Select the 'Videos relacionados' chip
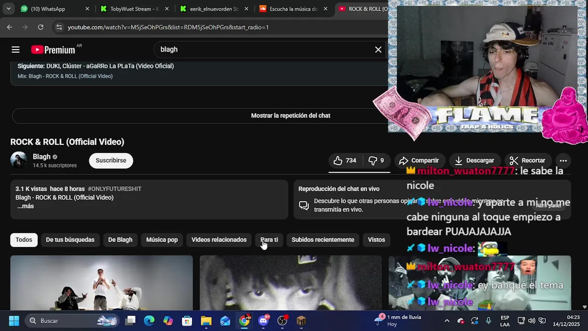This screenshot has height=331, width=588. coord(219,240)
